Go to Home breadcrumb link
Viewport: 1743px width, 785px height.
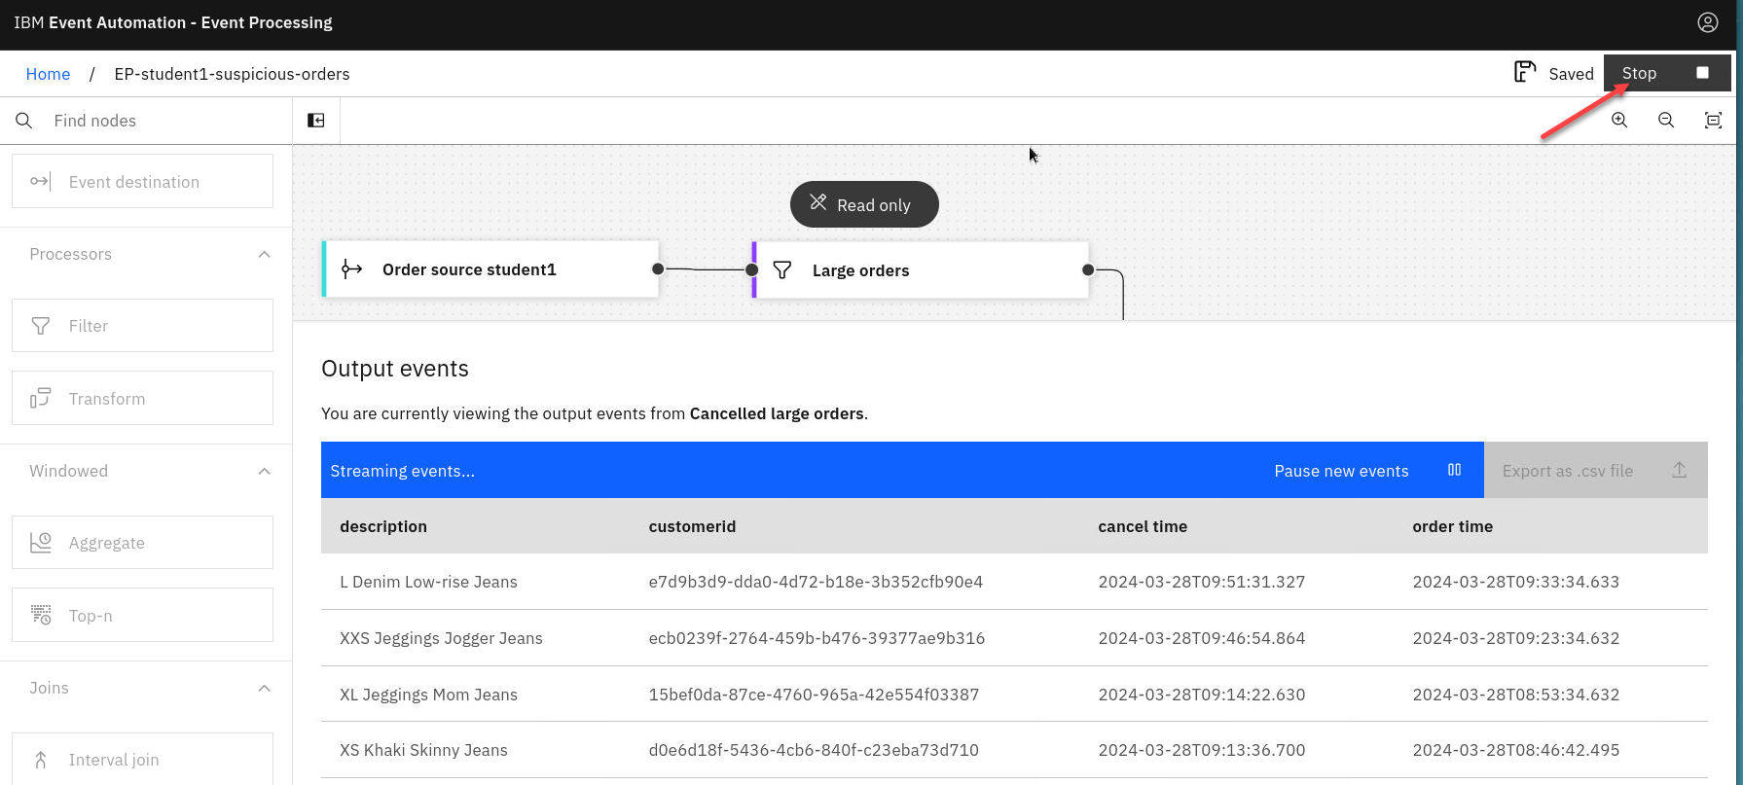48,74
